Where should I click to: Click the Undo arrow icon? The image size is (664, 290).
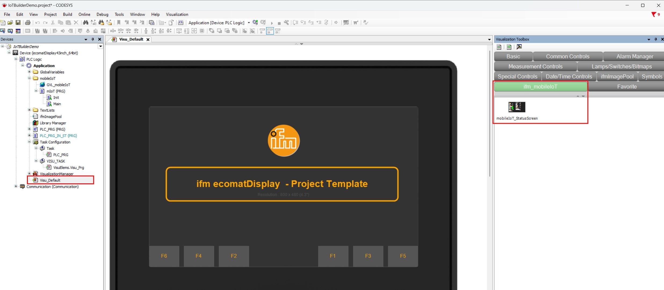coord(38,23)
